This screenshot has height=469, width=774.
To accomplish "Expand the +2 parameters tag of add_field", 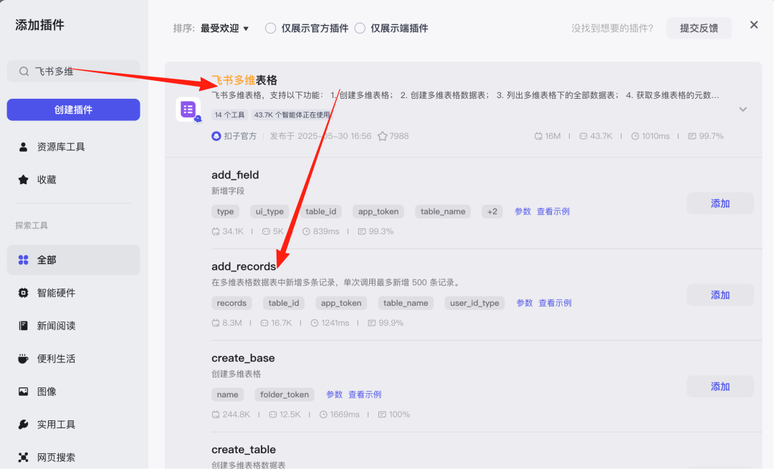I will [492, 211].
